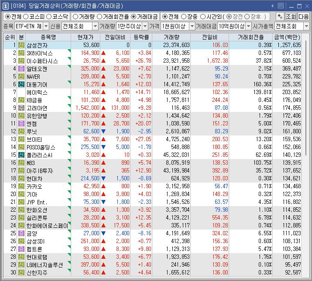The width and height of the screenshot is (312, 281).
Task: Click 브이티 change rate +27.05
Action: 143,139
